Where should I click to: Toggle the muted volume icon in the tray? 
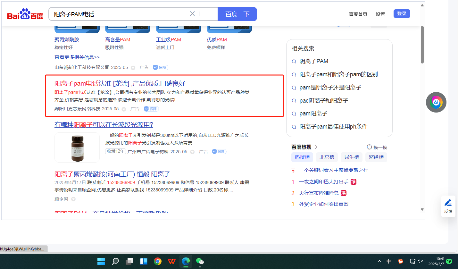[421, 261]
